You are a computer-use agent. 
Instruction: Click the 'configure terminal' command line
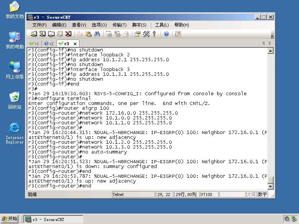click(59, 99)
